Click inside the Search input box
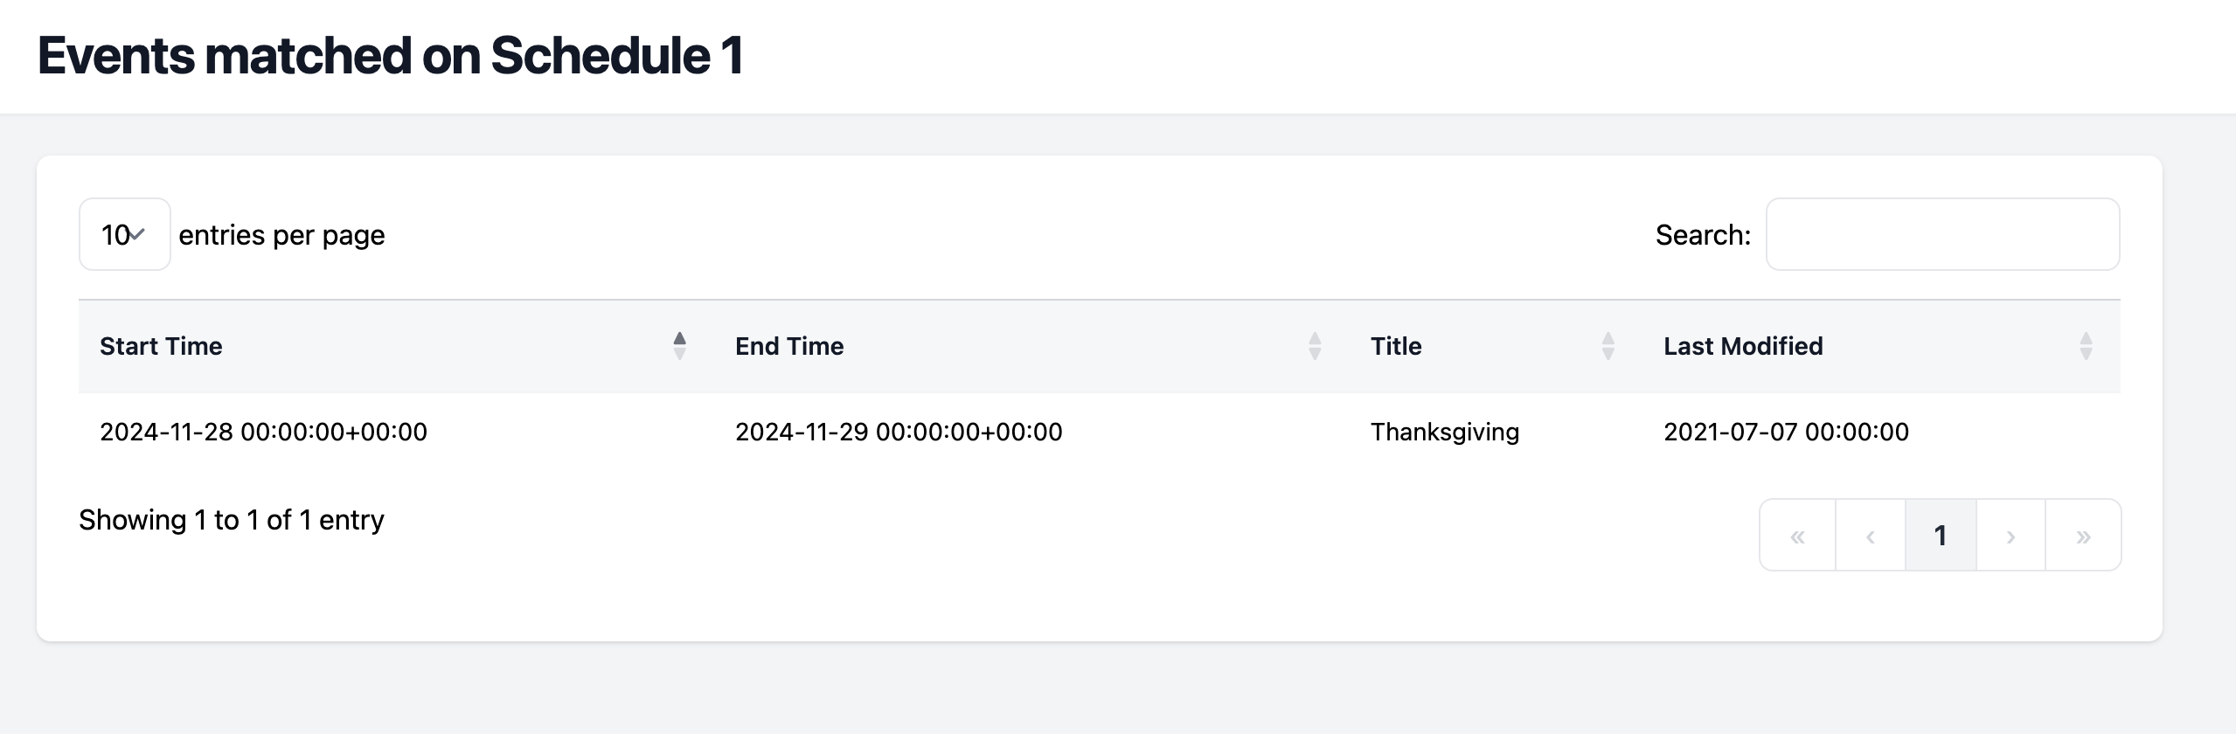Screen dimensions: 2236x734 pos(1941,233)
